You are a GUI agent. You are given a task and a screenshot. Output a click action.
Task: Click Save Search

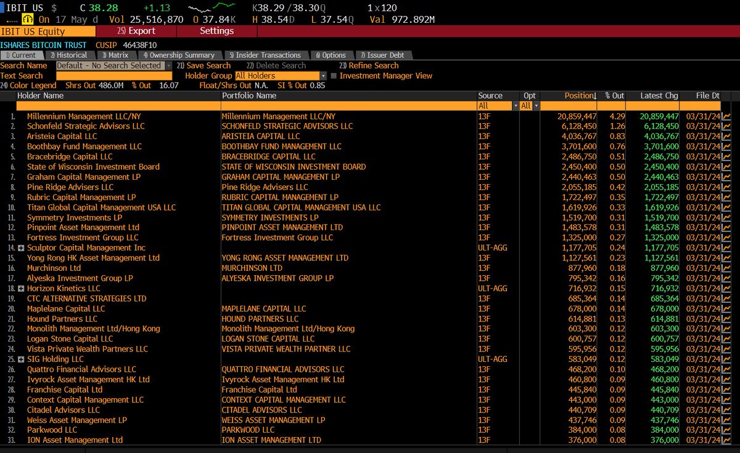pos(203,65)
